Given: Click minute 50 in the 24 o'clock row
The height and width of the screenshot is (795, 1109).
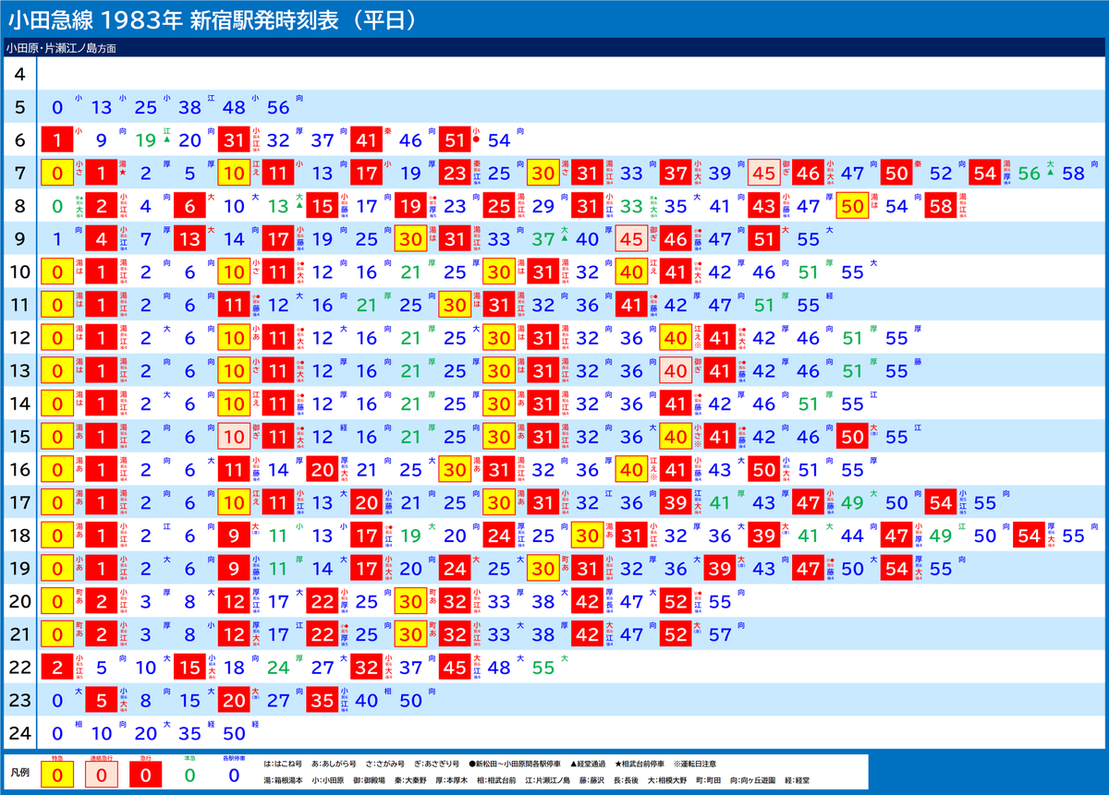Looking at the screenshot, I should pyautogui.click(x=234, y=733).
